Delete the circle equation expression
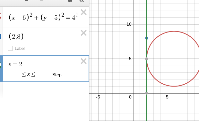Viewport: 199px width, 121px height. tap(84, 12)
